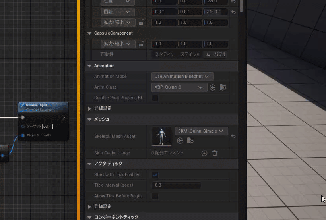
Task: Toggle the scale lock in the mesh transform row
Action: click(x=142, y=22)
